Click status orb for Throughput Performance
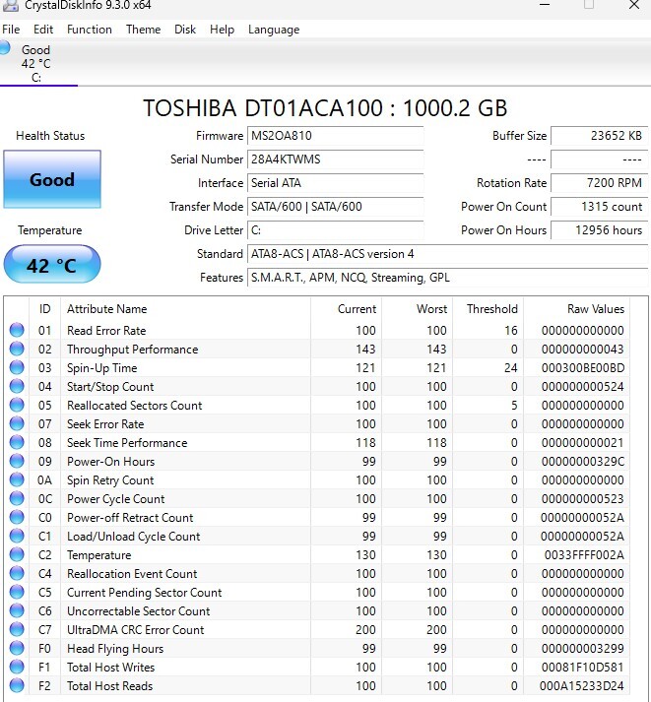Viewport: 651px width, 702px height. tap(17, 349)
